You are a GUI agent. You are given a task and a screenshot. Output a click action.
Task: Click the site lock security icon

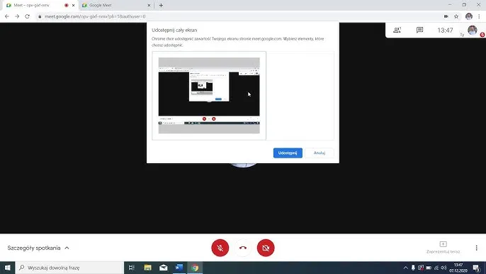click(x=40, y=16)
